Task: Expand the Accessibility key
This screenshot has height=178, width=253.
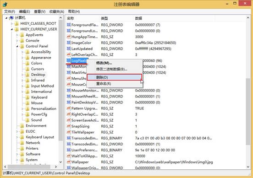Action: pyautogui.click(x=22, y=52)
